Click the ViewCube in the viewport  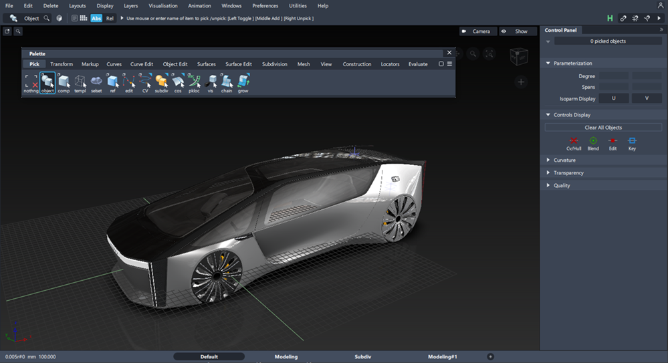[519, 56]
